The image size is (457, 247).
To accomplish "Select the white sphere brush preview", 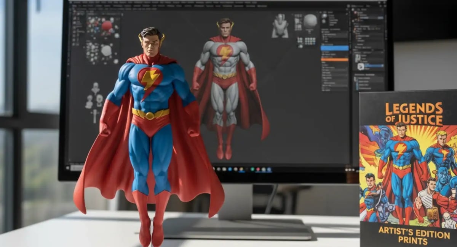I will [106, 50].
